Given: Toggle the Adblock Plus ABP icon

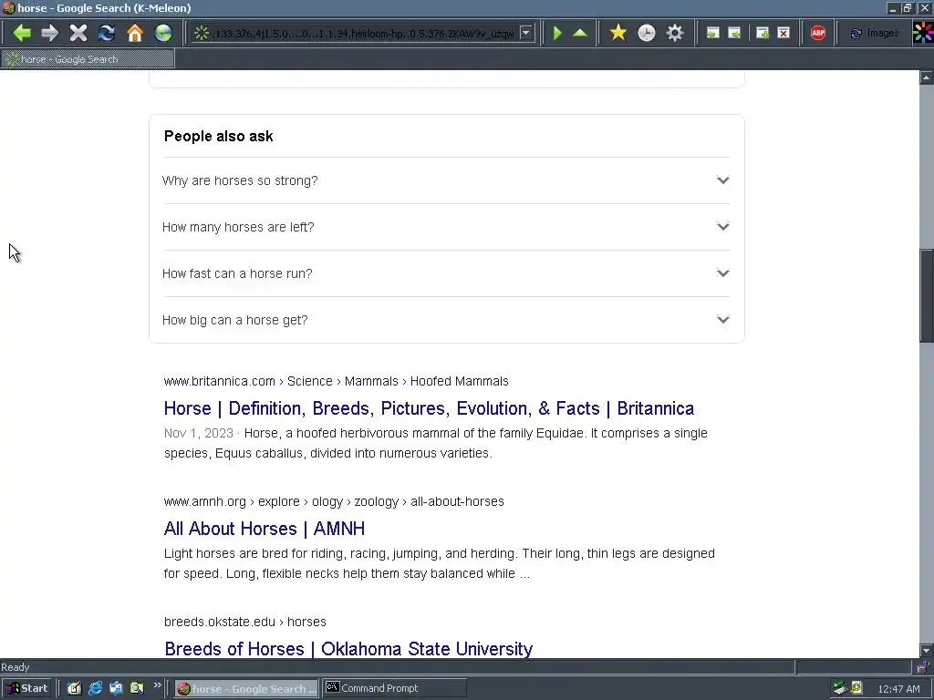Looking at the screenshot, I should (818, 33).
